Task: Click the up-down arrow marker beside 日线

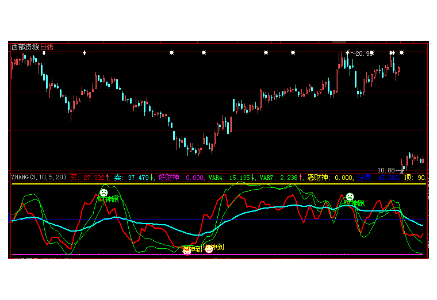Action: (43, 53)
